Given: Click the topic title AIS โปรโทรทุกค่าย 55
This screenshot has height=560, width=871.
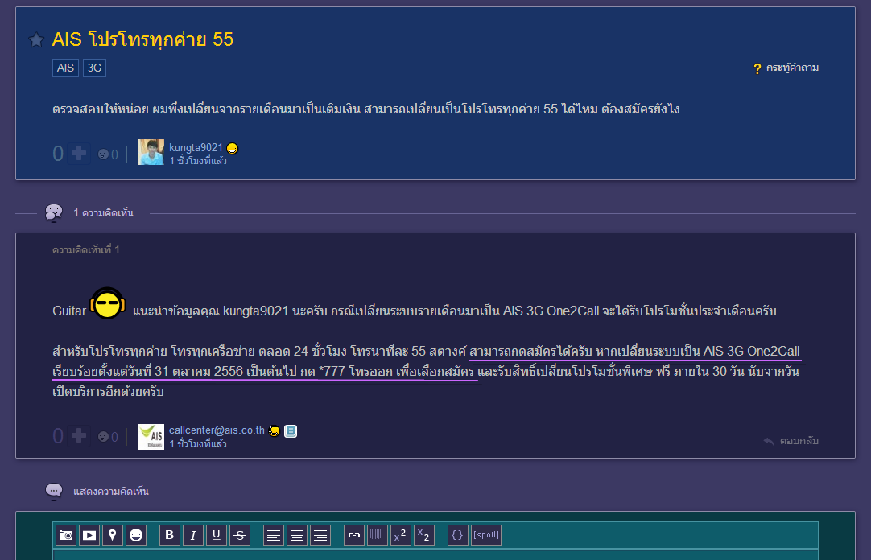Looking at the screenshot, I should point(142,39).
